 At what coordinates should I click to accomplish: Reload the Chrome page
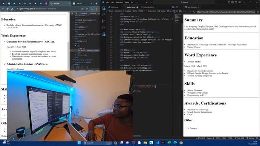(x=12, y=9)
